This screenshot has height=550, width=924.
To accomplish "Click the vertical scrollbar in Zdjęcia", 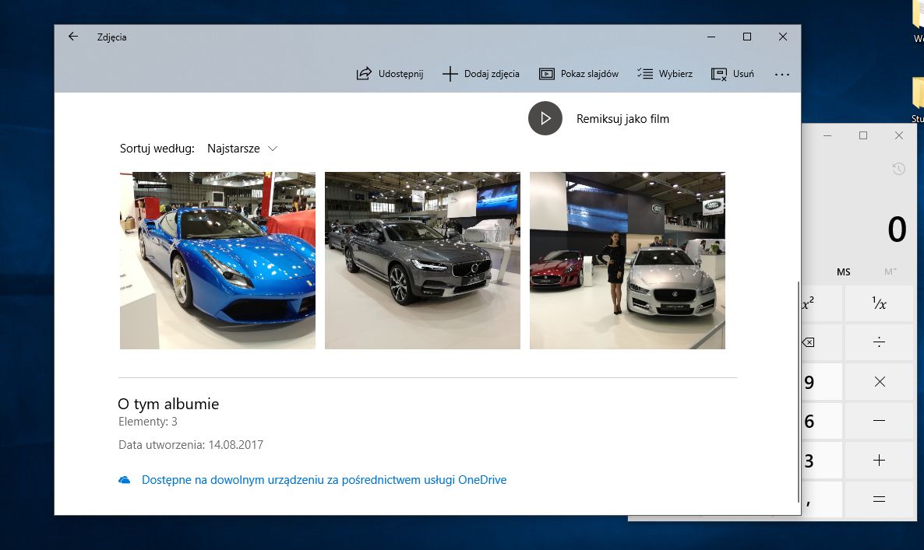I will 798,391.
